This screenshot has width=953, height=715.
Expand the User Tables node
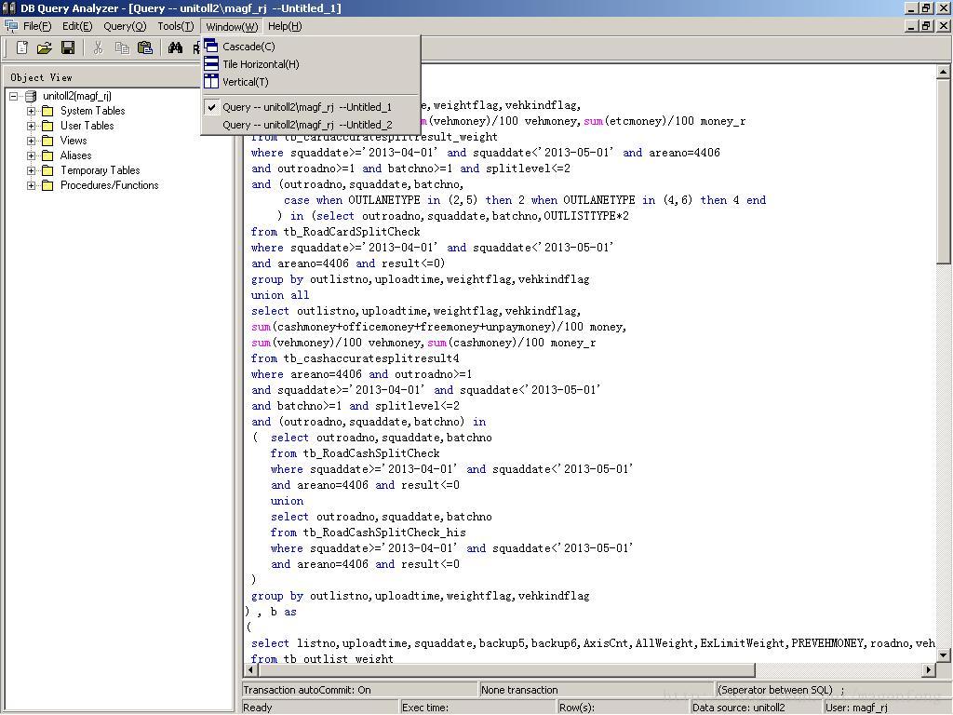tap(31, 126)
